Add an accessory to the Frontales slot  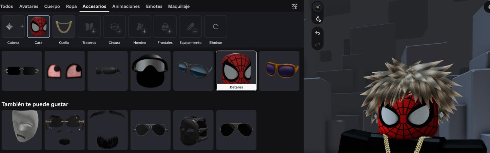tap(165, 26)
